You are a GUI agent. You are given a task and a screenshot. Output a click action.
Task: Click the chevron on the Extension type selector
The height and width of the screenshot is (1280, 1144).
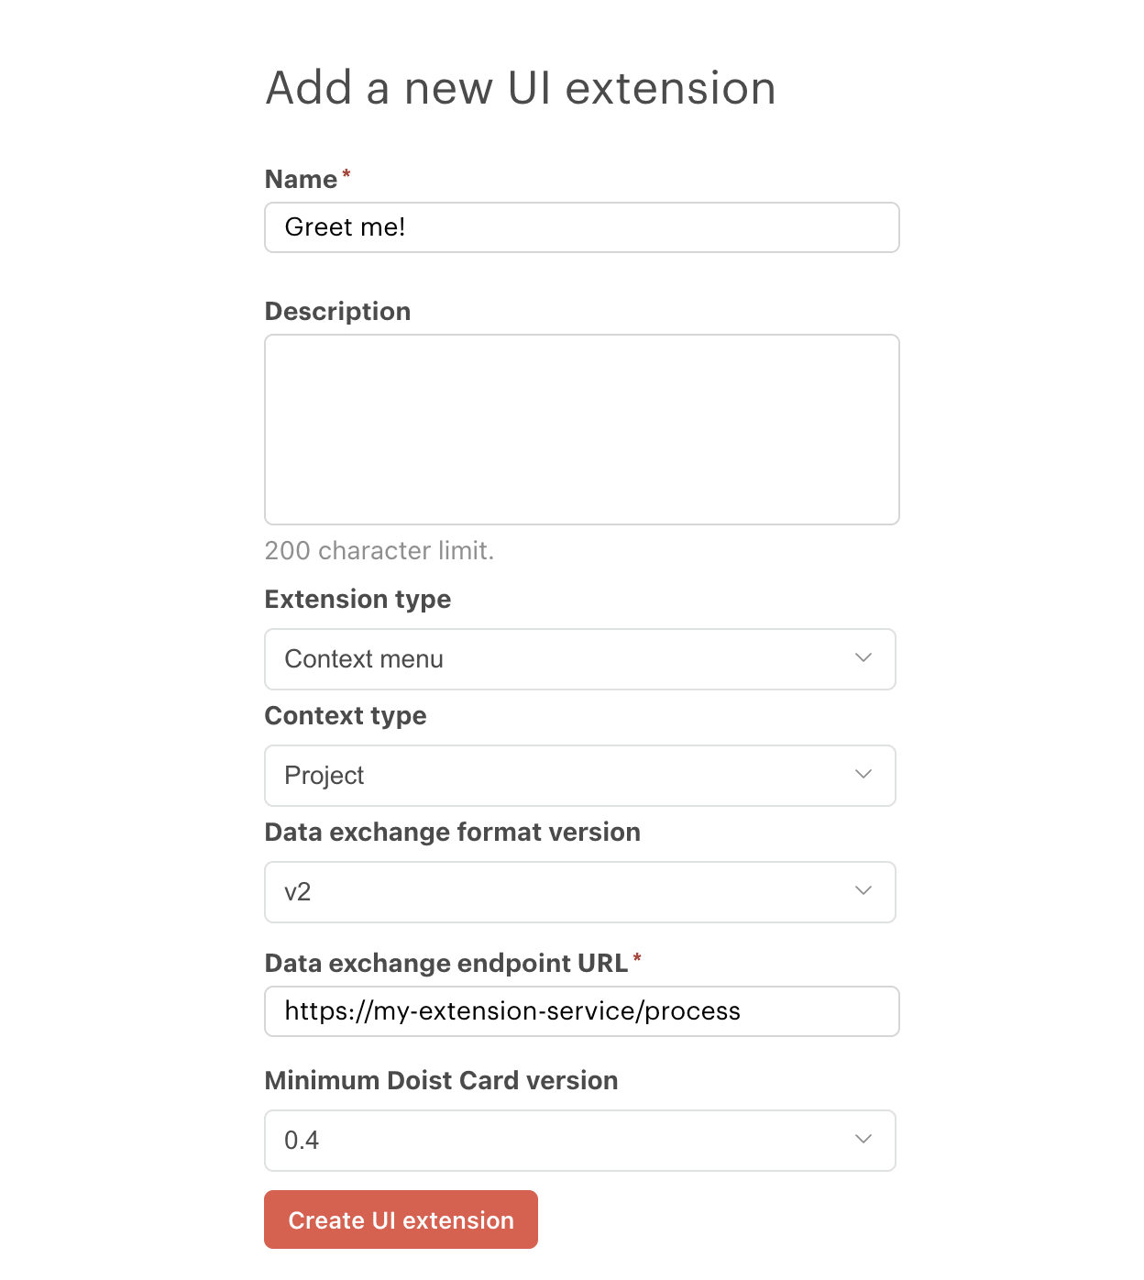coord(861,658)
